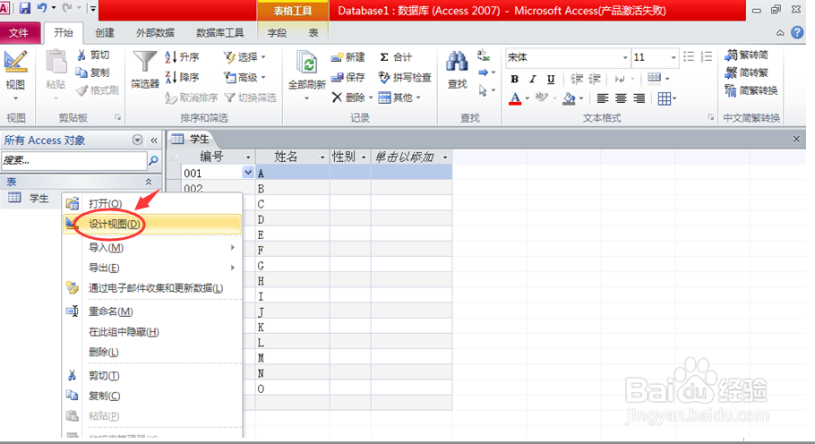This screenshot has height=444, width=815.
Task: Open dropdown arrow in the 001 cell
Action: pos(248,173)
